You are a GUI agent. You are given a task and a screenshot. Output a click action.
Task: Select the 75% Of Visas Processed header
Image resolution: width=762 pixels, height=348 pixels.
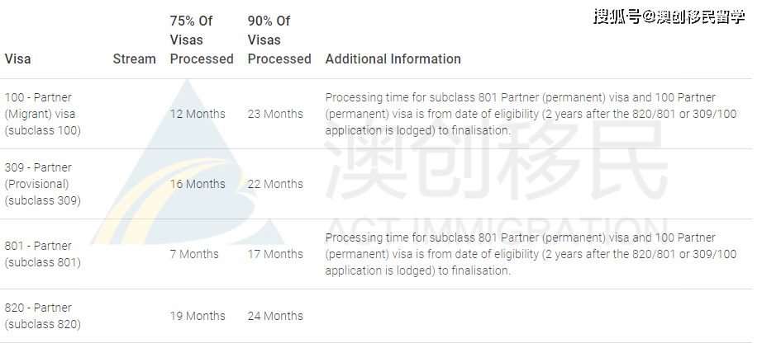(x=202, y=40)
